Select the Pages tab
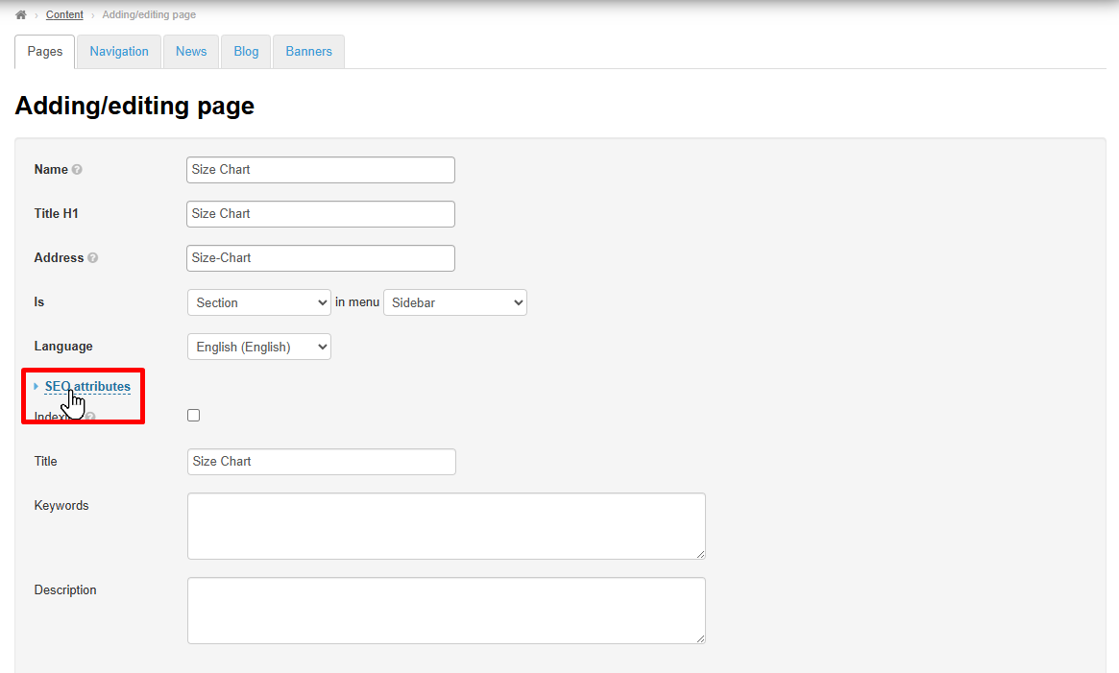 pyautogui.click(x=45, y=52)
